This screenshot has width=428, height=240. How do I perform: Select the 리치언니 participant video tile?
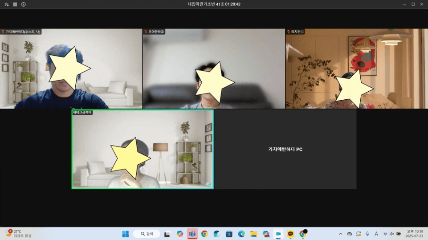coord(356,69)
